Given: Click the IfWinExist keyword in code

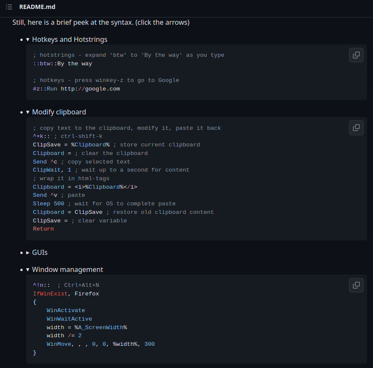Looking at the screenshot, I should [x=50, y=294].
